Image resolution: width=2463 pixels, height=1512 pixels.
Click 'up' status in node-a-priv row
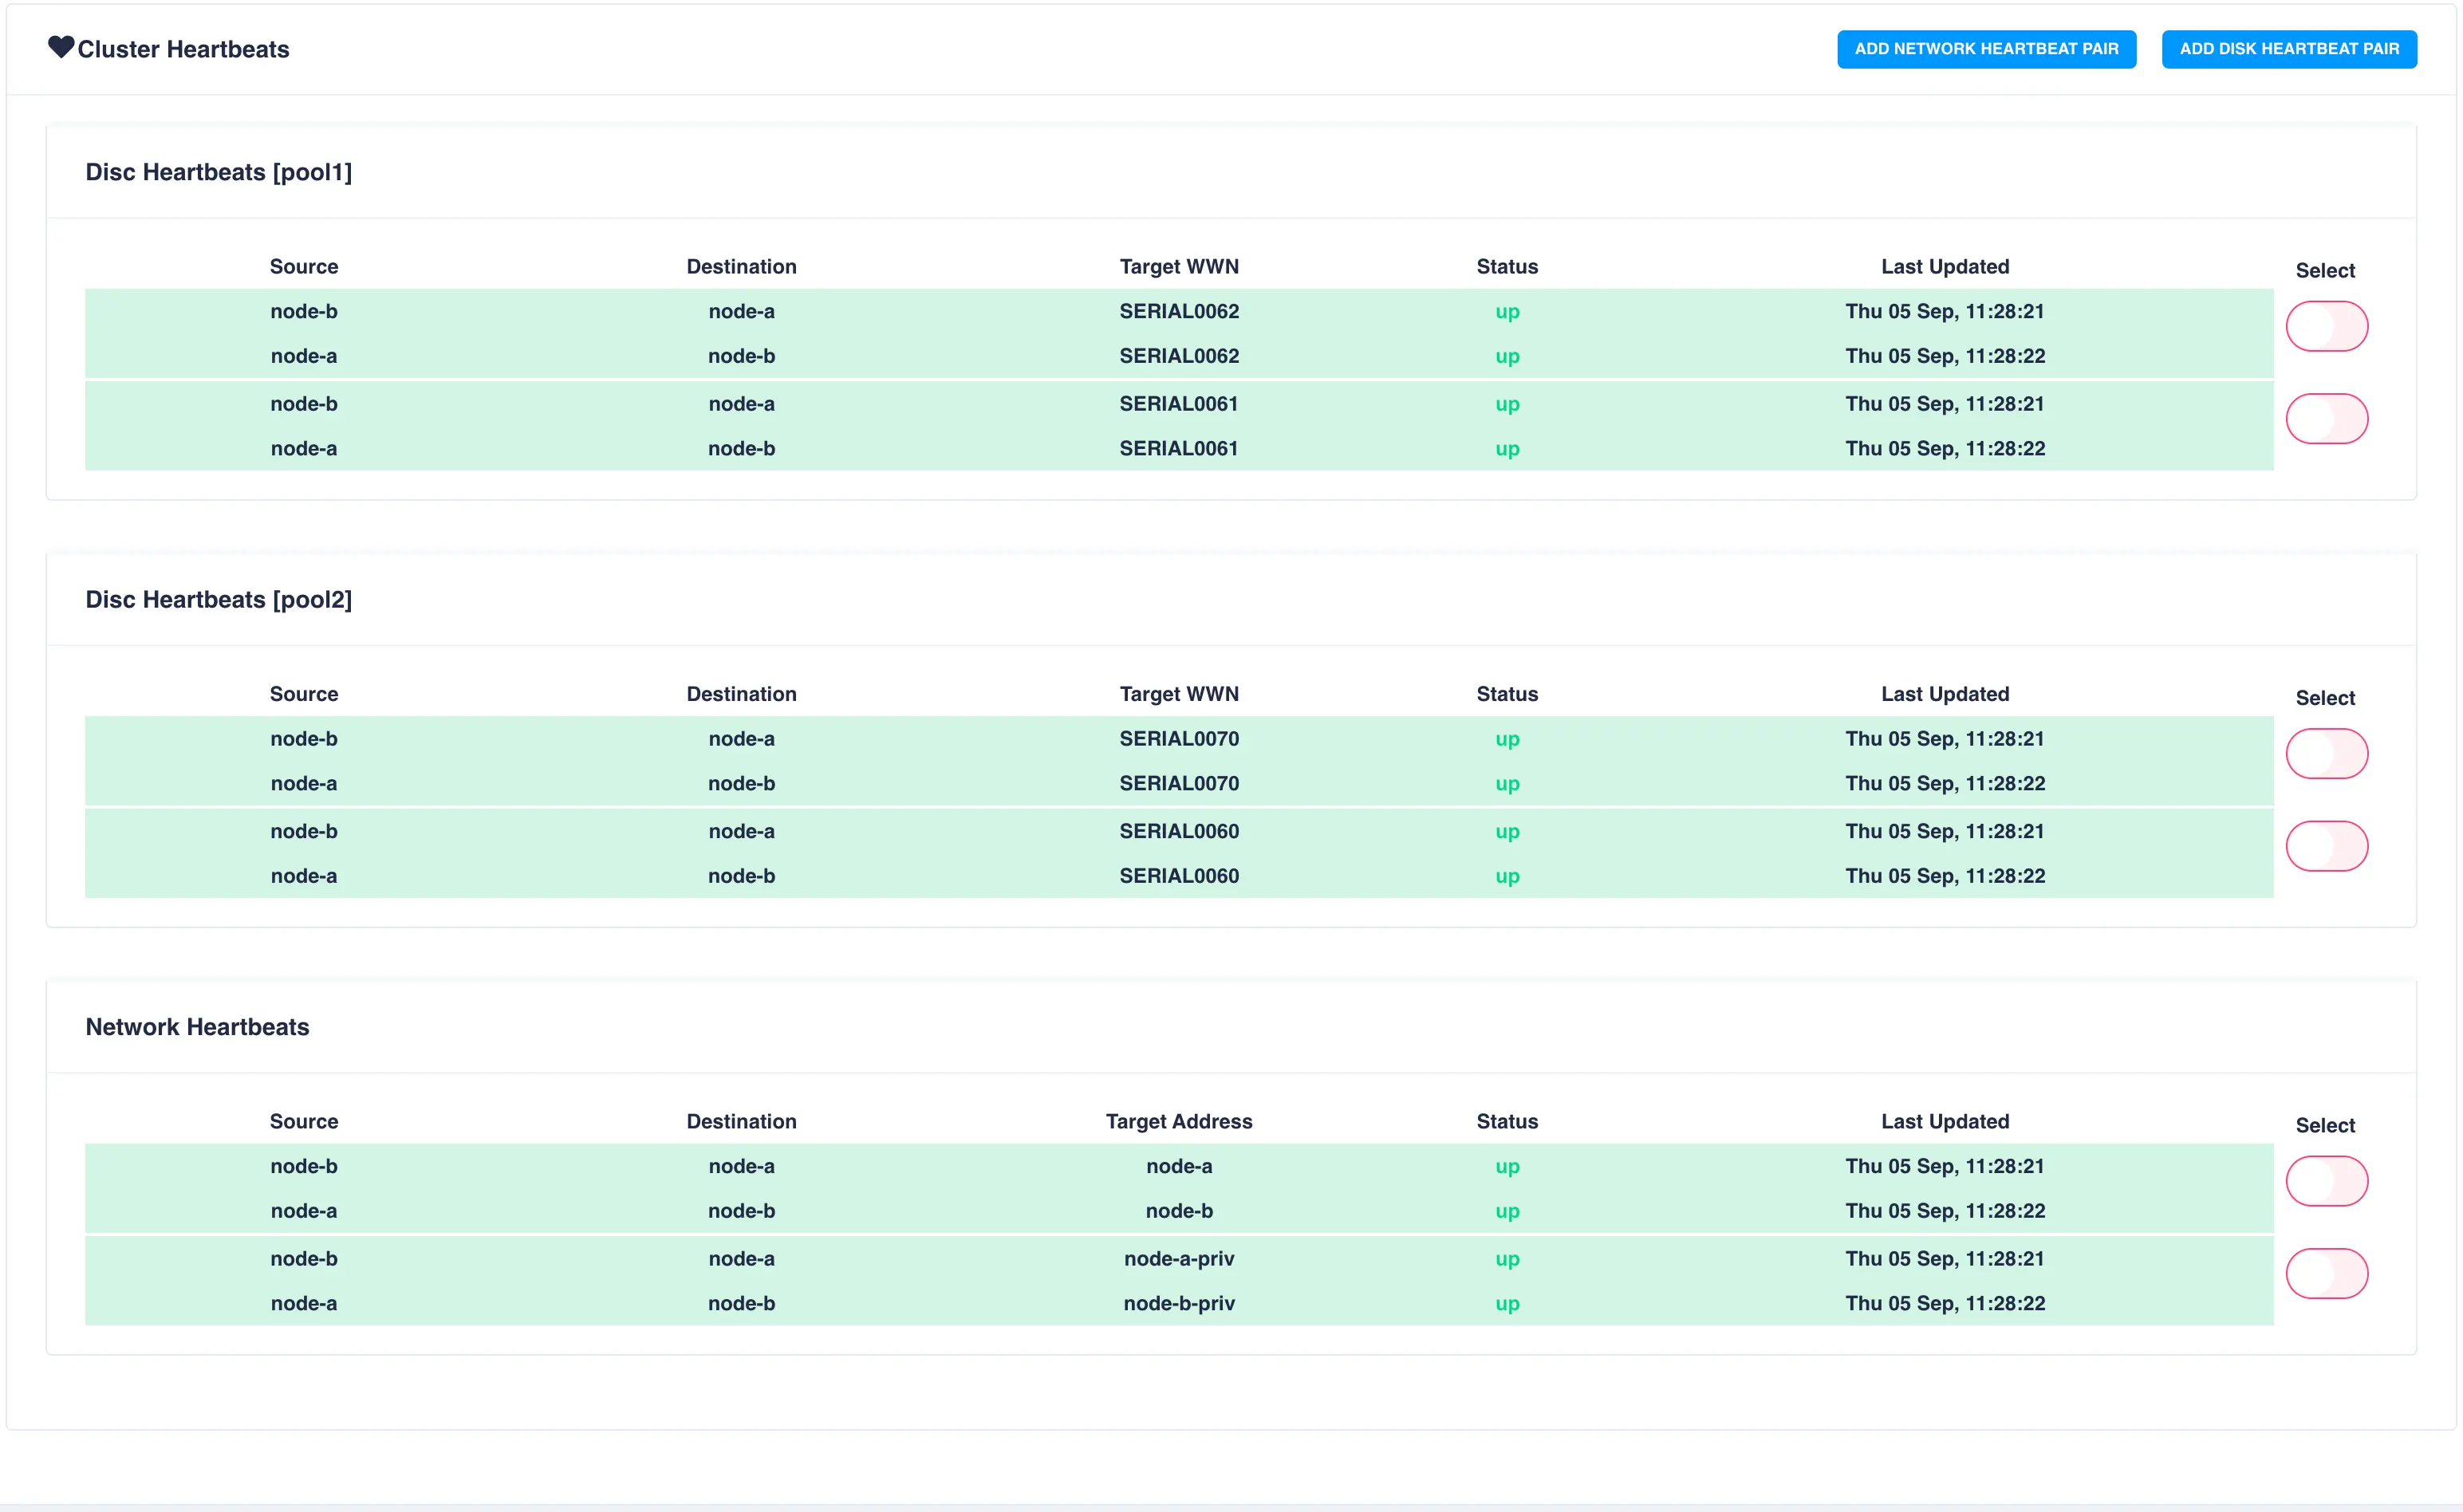1507,1259
